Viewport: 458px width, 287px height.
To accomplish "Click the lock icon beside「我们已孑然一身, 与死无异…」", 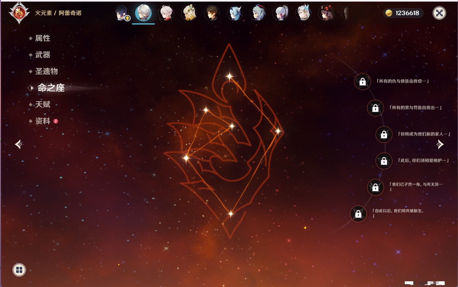I will coord(375,187).
